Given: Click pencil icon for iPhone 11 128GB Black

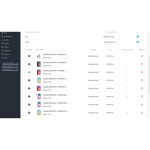Looking at the screenshot, I should tap(67, 63).
